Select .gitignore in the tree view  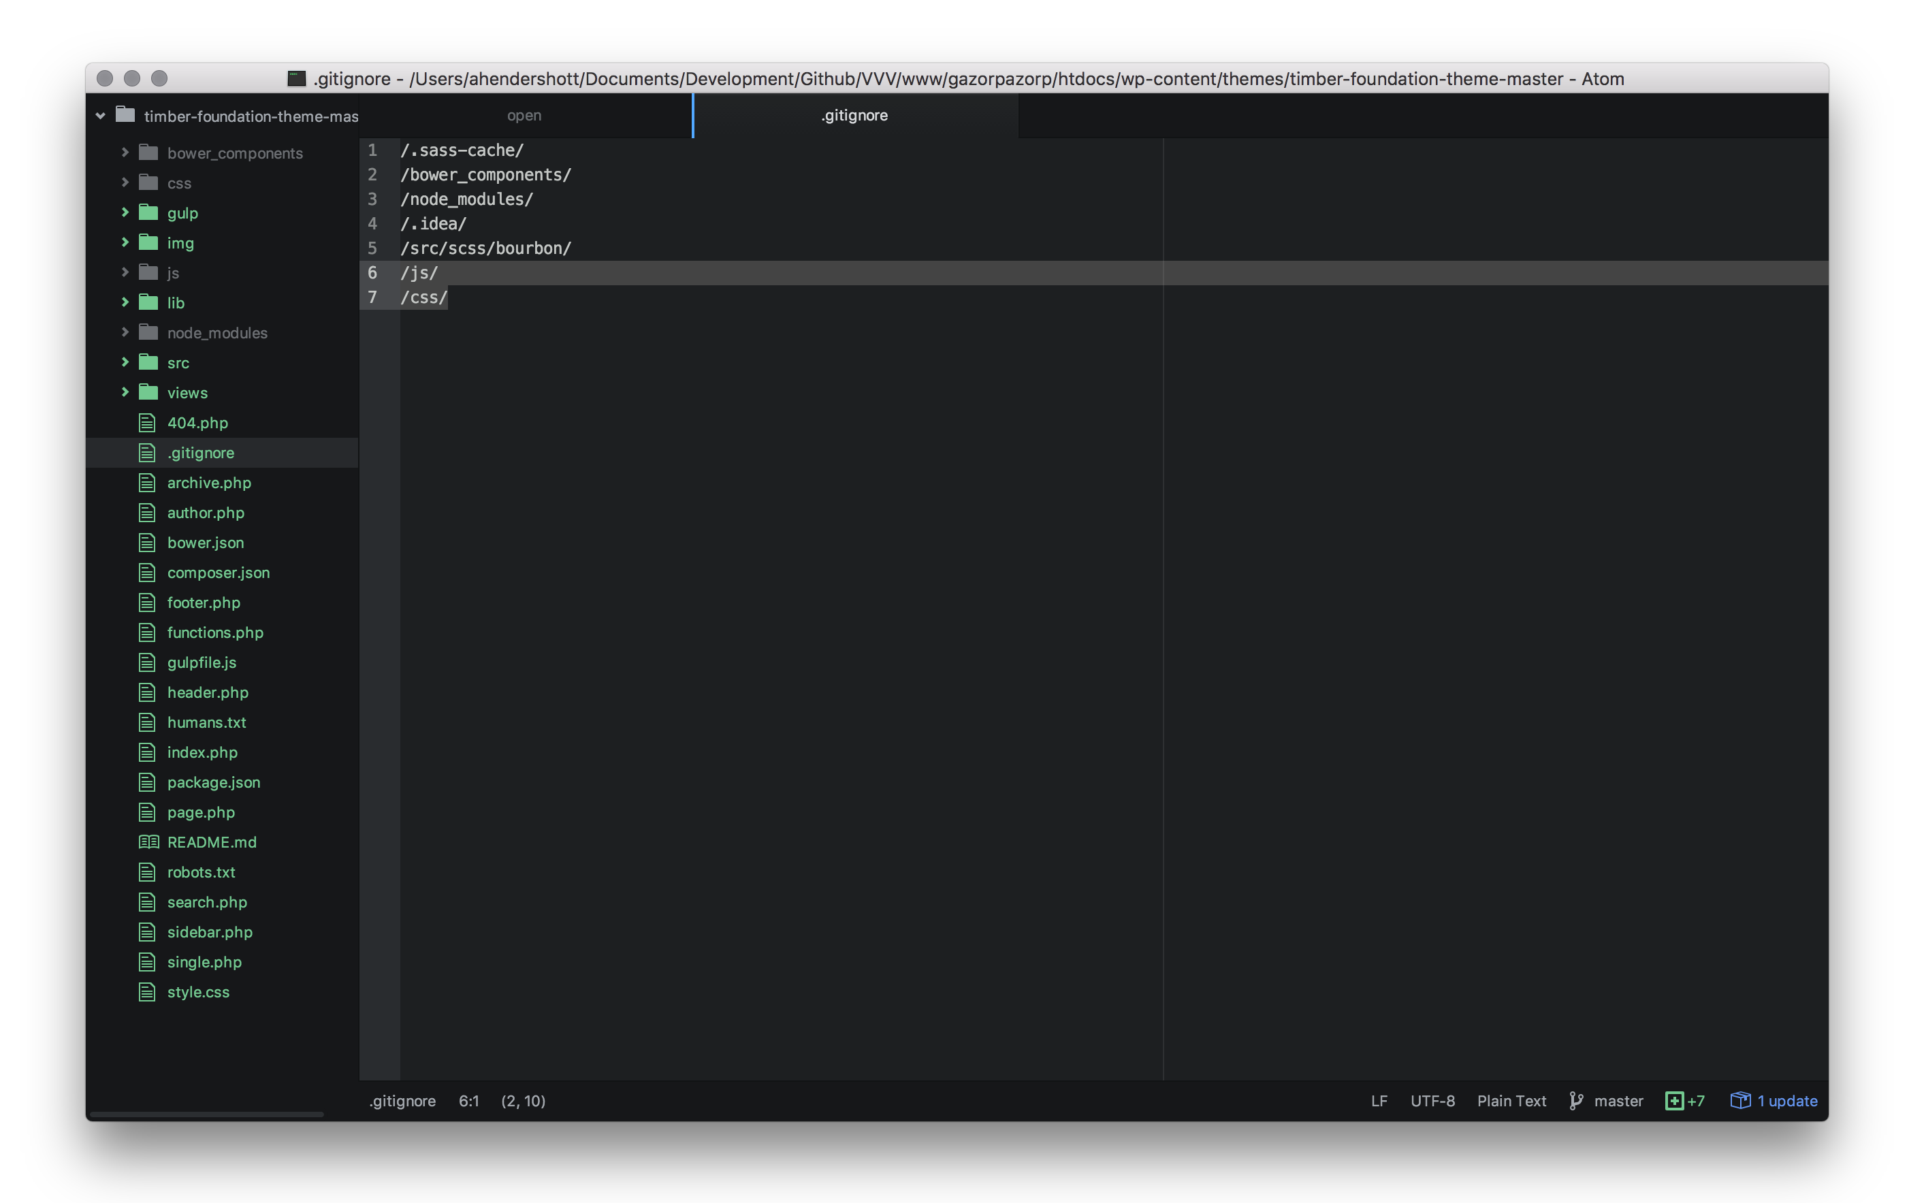point(223,453)
